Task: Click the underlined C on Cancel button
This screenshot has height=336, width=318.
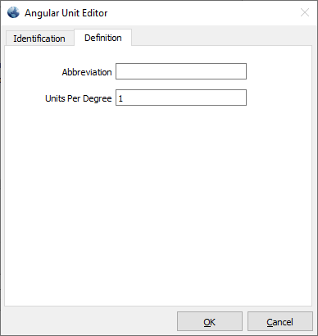Action: (270, 322)
